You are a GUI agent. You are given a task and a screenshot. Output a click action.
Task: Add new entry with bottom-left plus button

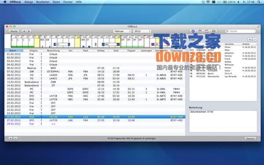11,139
